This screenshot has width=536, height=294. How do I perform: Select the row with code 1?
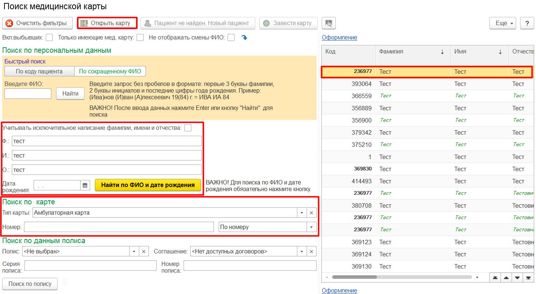[428, 157]
